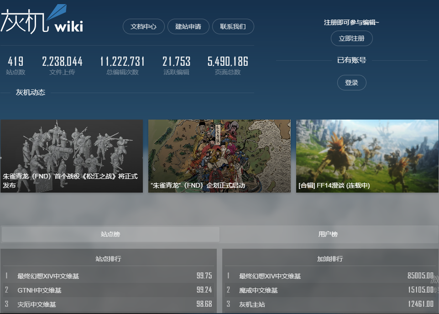Open the 松江之战 news thumbnail
The height and width of the screenshot is (314, 439).
[x=72, y=156]
